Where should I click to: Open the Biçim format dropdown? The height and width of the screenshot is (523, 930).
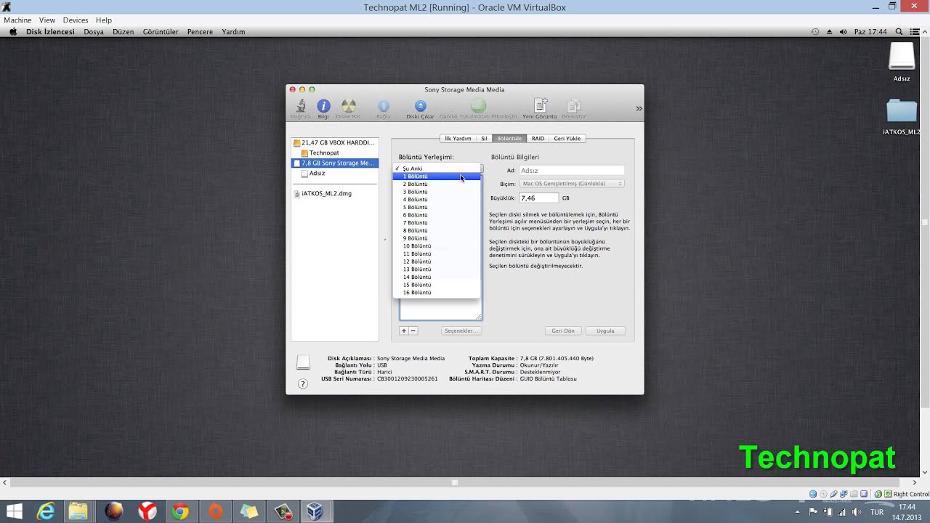tap(571, 184)
